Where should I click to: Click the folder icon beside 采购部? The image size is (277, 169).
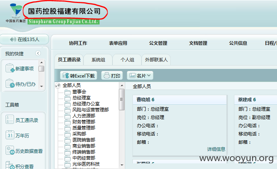(68, 134)
